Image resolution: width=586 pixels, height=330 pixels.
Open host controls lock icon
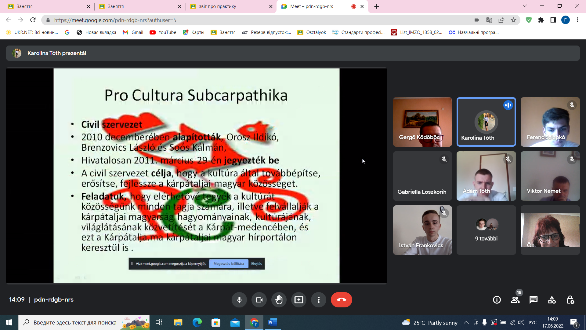(570, 300)
